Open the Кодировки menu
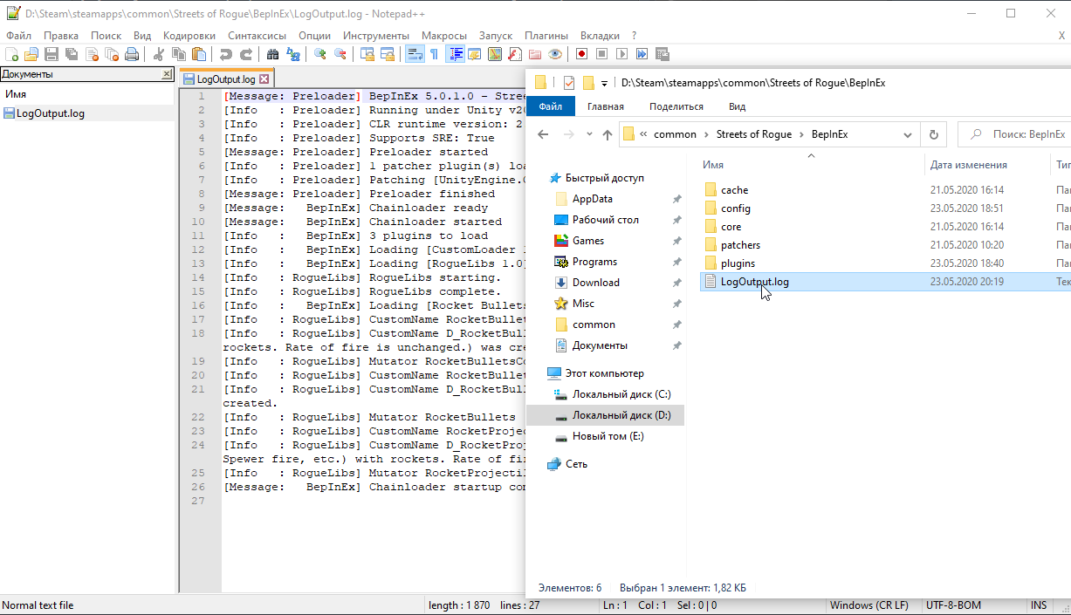 (189, 36)
